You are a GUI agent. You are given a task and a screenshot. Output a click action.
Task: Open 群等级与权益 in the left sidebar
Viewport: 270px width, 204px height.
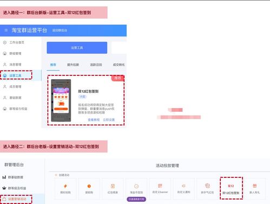pyautogui.click(x=18, y=109)
